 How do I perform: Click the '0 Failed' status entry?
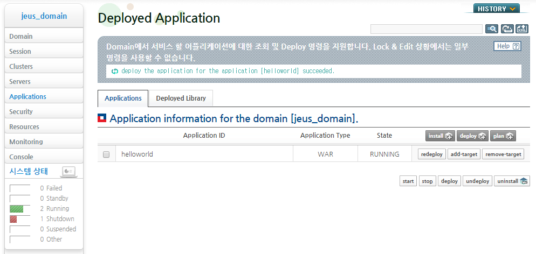(51, 188)
